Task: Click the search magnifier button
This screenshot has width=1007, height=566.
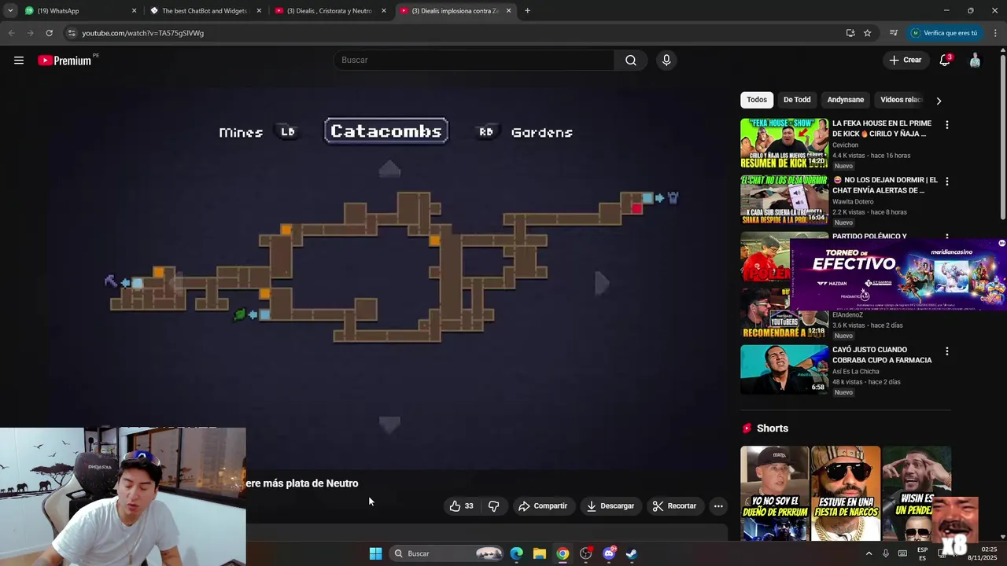Action: (x=631, y=61)
